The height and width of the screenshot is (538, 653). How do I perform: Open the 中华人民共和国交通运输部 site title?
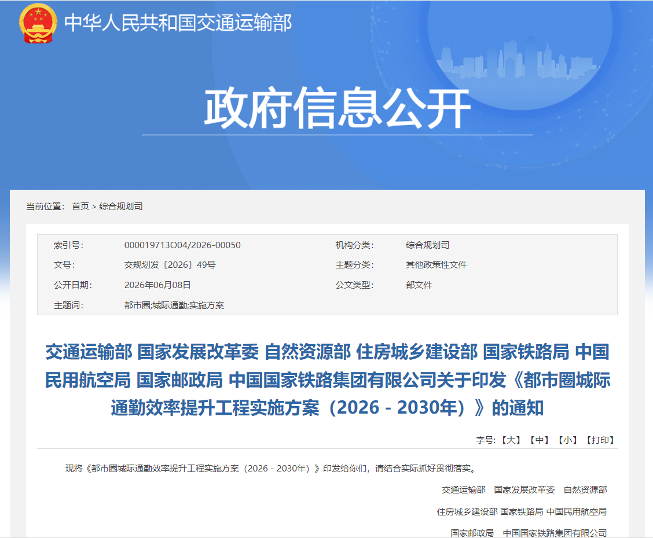(178, 23)
